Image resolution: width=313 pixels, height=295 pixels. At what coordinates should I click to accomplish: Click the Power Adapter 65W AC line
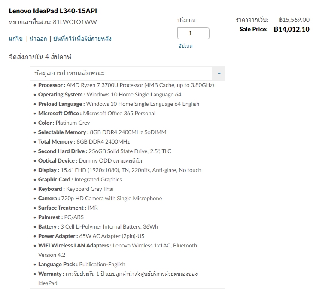click(x=91, y=236)
